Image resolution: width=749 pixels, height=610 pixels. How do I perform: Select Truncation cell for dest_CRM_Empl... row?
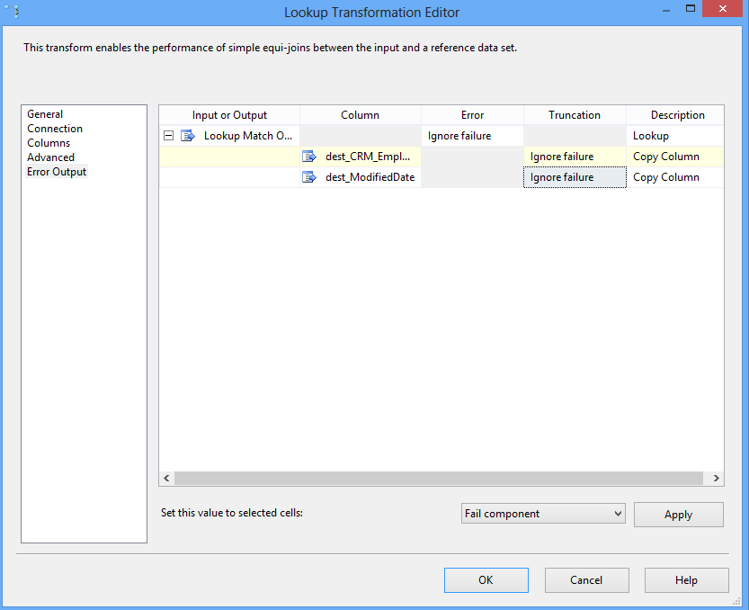(575, 157)
